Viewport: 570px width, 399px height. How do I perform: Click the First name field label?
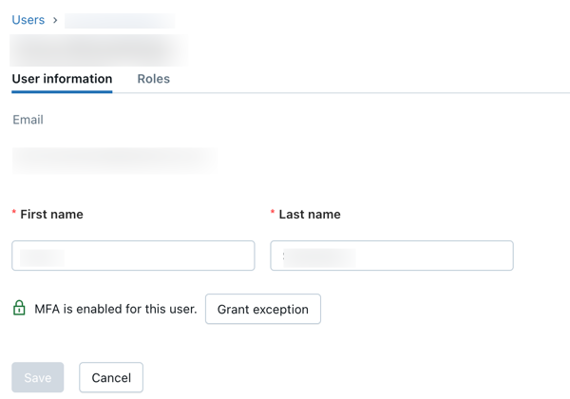pos(51,215)
